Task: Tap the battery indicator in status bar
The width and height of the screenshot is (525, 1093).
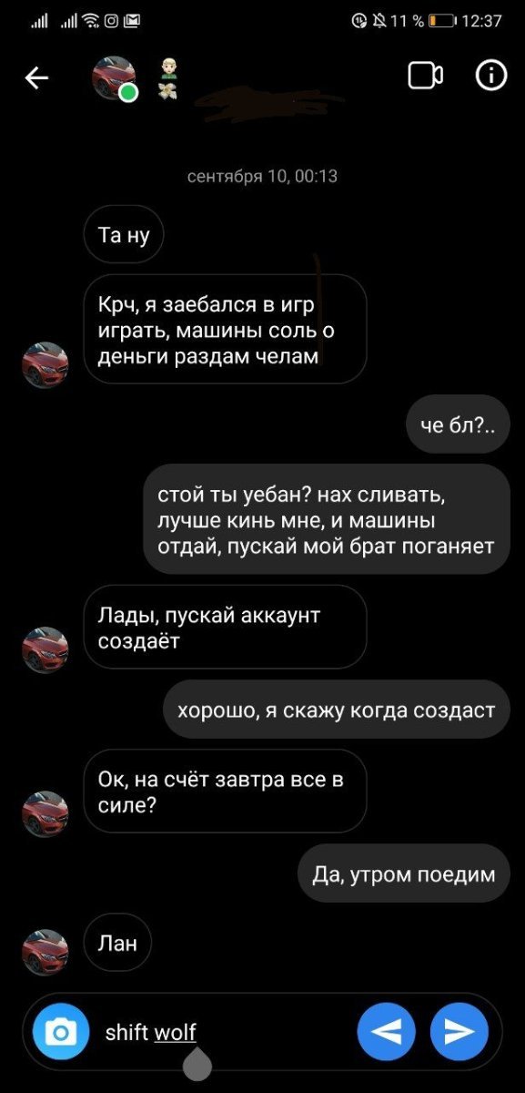Action: coord(441,20)
